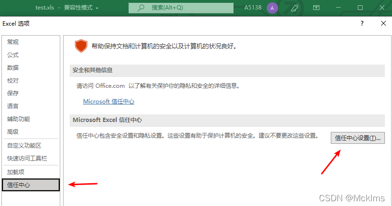Open ribbon display options icon
392x206 pixels.
316,8
